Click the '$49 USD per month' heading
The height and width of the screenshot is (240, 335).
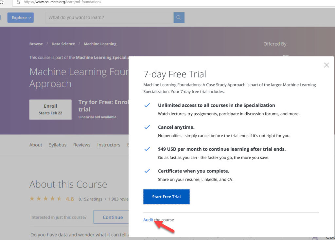point(222,149)
